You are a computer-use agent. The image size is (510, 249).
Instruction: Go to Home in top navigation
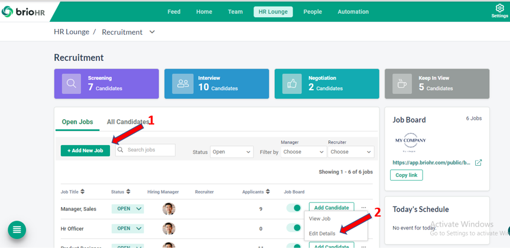(204, 12)
